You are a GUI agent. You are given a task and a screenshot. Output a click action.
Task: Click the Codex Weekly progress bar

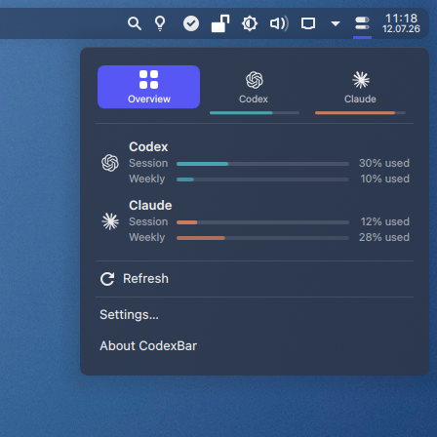point(262,179)
